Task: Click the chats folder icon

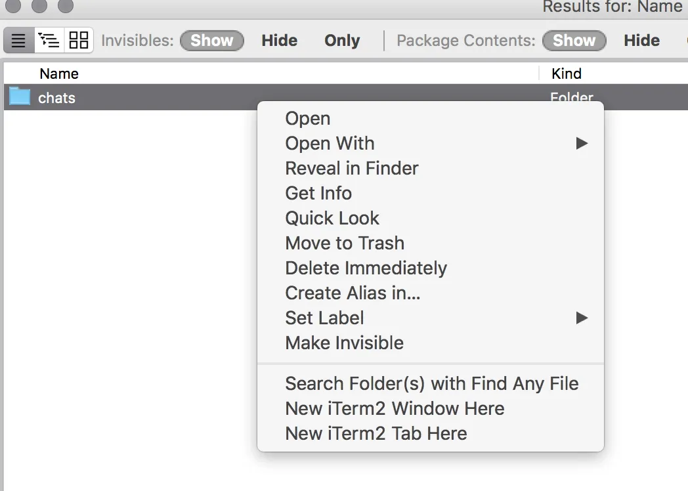Action: coord(20,97)
